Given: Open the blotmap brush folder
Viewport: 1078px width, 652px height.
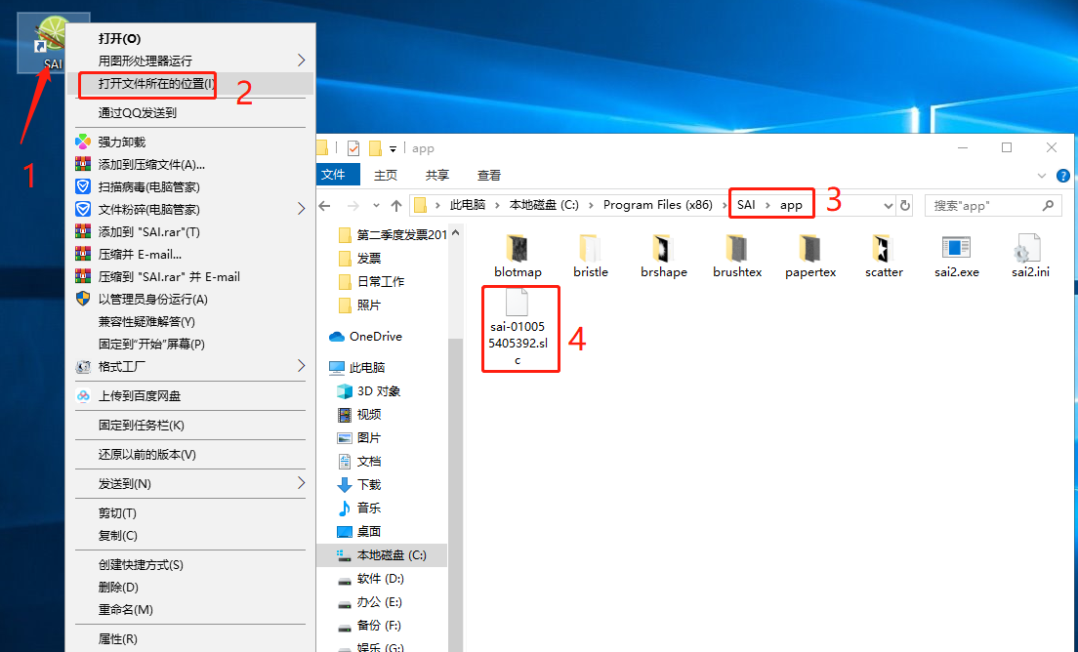Looking at the screenshot, I should [518, 249].
